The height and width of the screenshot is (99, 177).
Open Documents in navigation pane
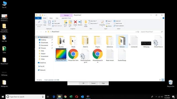(44, 45)
